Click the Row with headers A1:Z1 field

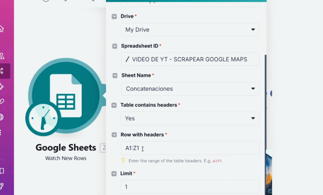pyautogui.click(x=190, y=148)
